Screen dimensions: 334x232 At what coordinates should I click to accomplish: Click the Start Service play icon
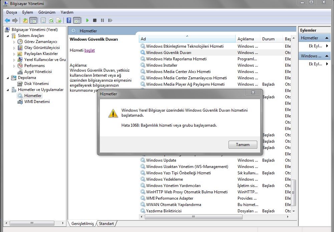pyautogui.click(x=87, y=20)
